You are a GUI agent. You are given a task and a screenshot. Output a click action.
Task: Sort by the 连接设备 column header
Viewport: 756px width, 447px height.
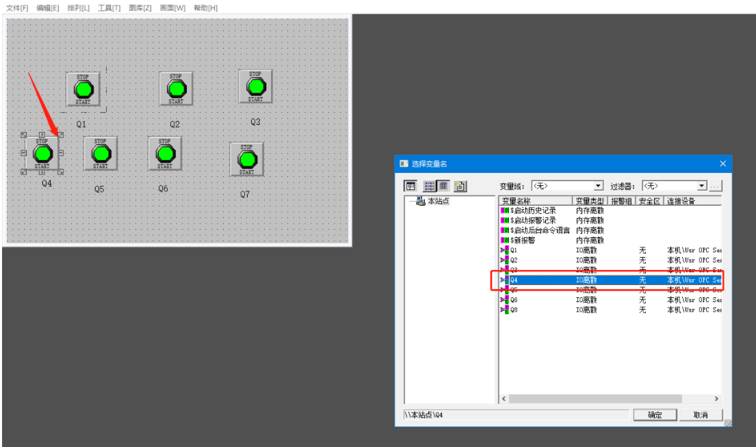693,201
